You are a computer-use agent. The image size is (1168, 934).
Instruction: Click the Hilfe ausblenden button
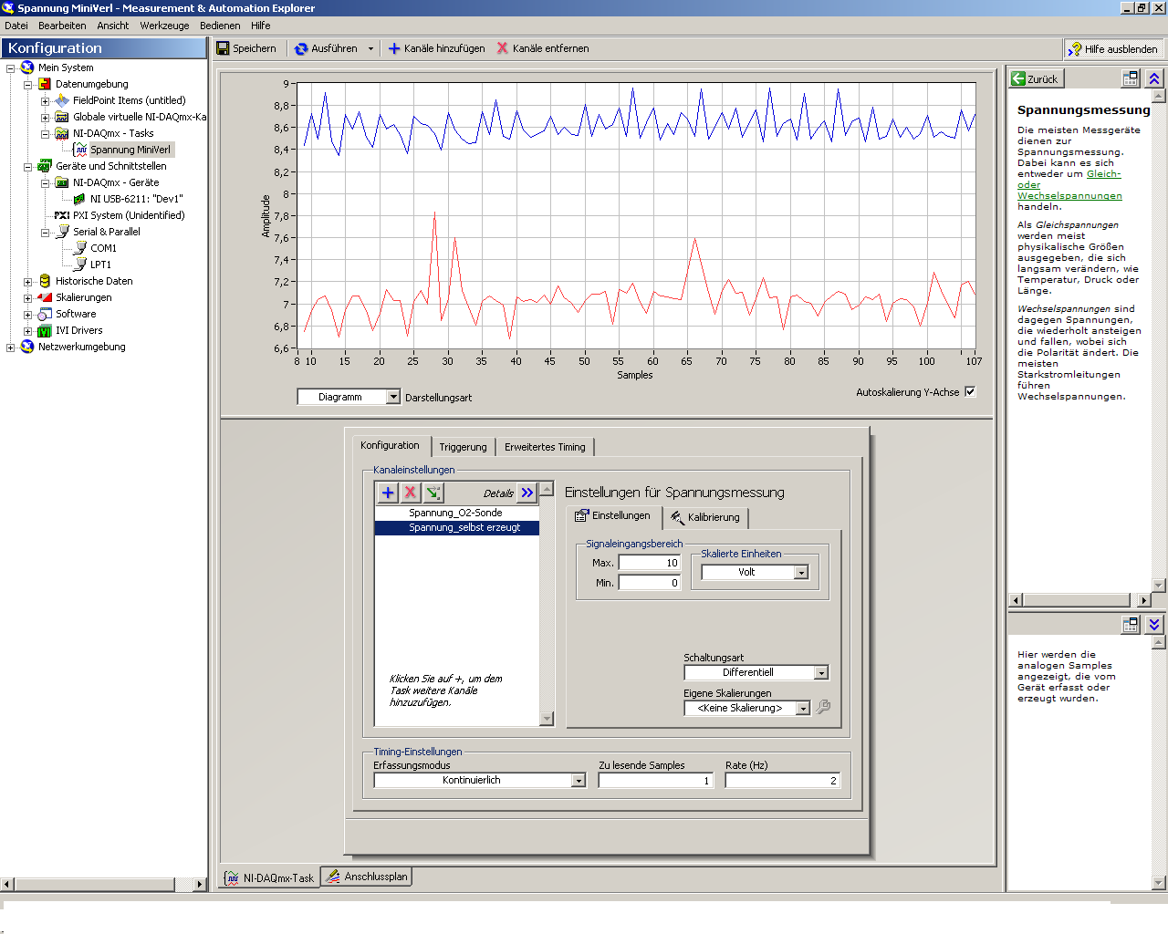[1114, 49]
